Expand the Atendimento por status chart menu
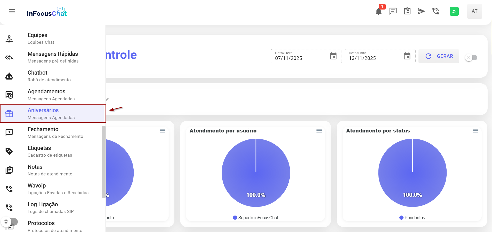Viewport: 492px width, 232px height. 475,131
